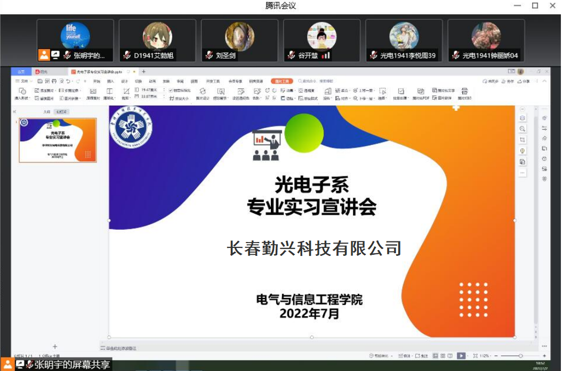The width and height of the screenshot is (563, 371).
Task: Click the 图片转PDF icon in ribbon
Action: [421, 91]
